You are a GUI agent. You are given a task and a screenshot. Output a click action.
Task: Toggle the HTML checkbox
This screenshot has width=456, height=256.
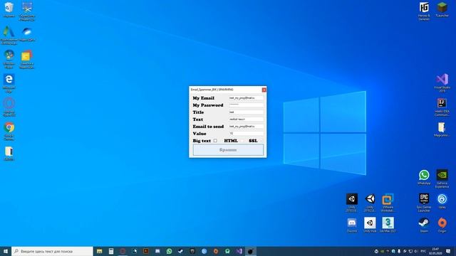242,141
